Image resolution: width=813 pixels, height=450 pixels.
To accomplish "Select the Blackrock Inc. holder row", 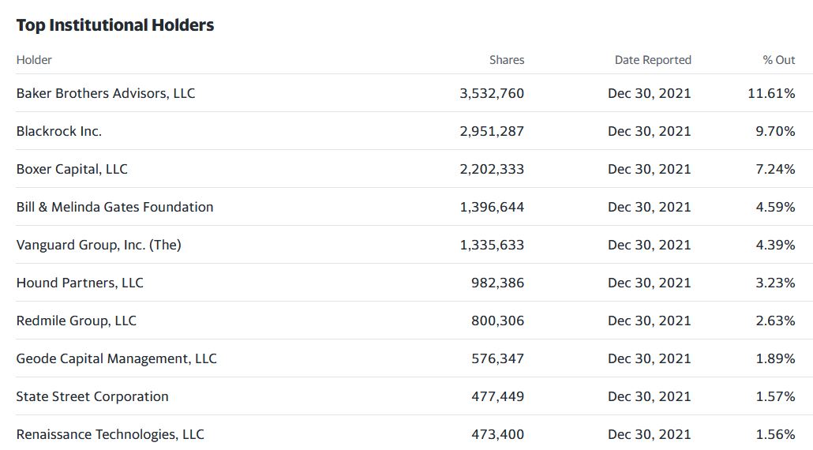I will [59, 131].
